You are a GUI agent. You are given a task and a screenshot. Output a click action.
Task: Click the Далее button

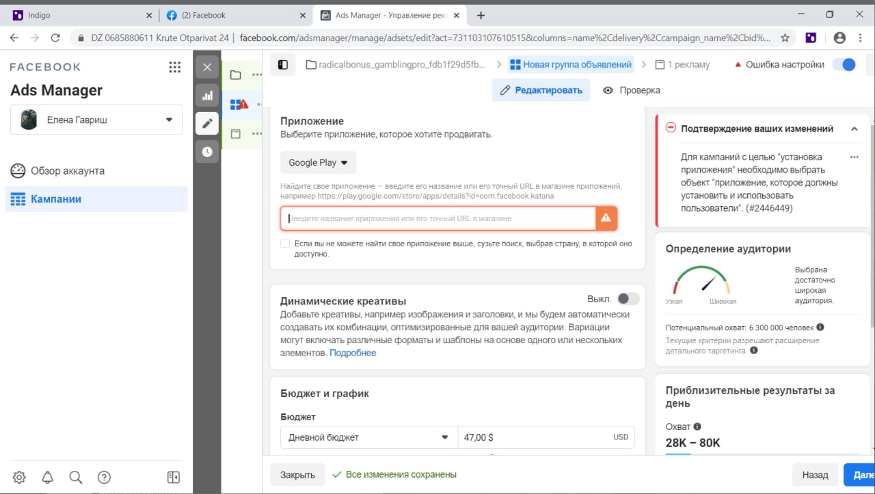[860, 475]
